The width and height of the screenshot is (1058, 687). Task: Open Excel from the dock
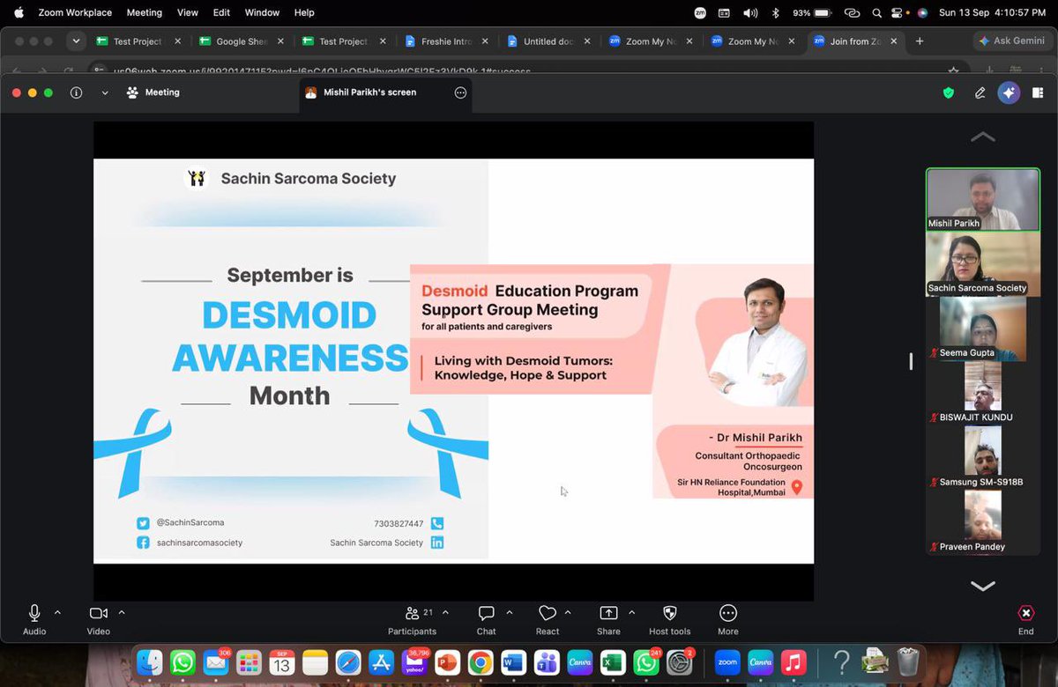[x=613, y=662]
